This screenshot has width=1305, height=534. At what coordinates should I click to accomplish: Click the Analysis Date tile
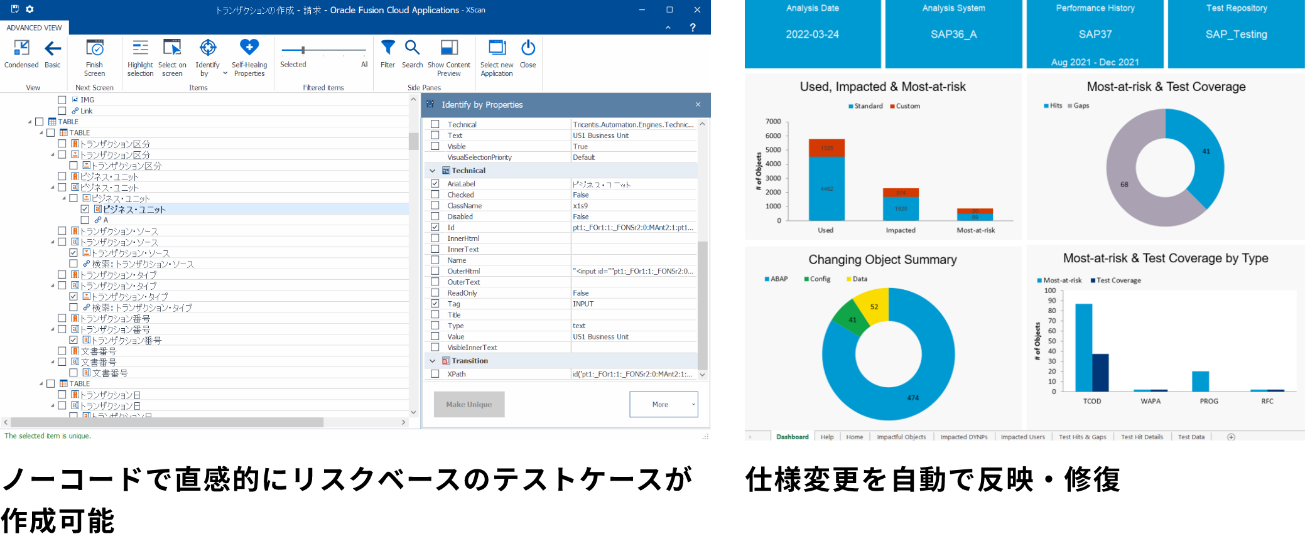[813, 34]
